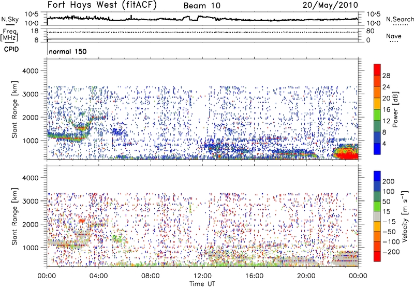
Task: Click the red bottom Velocity colorbar segment
Action: tap(377, 256)
